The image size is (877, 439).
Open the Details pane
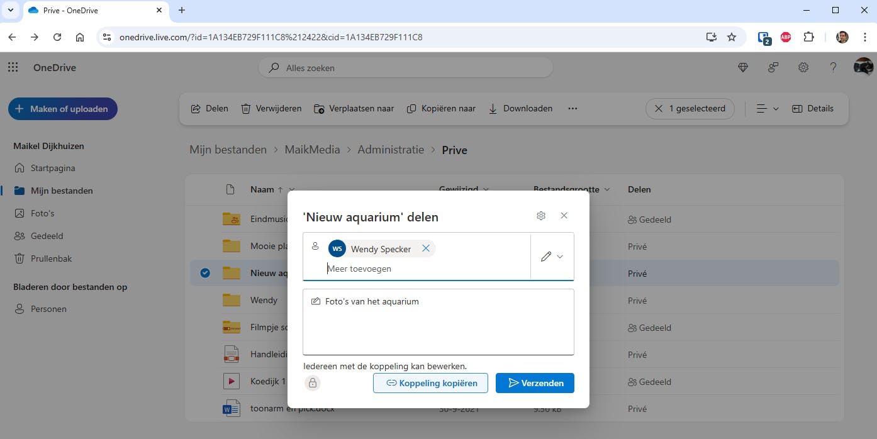pyautogui.click(x=812, y=109)
